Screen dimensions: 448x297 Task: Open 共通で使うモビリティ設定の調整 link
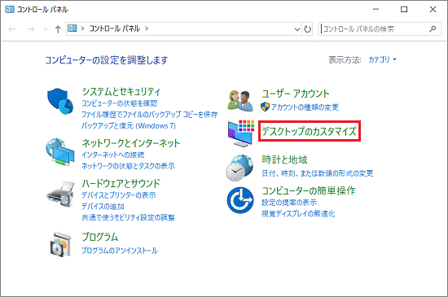click(128, 218)
